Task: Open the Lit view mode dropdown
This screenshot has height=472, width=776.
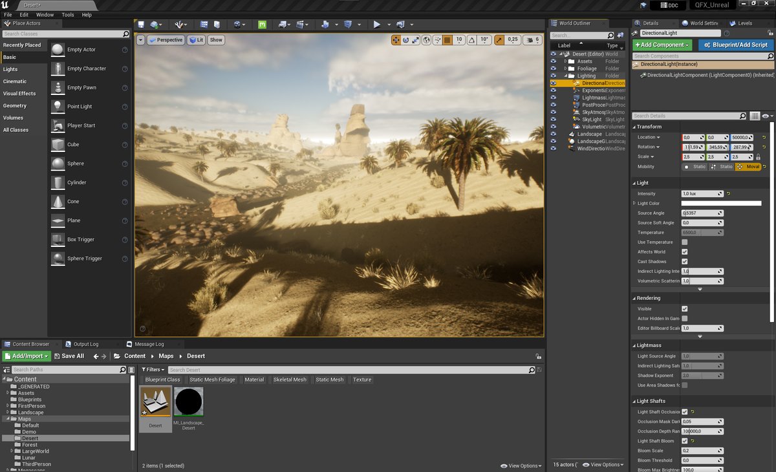Action: tap(196, 40)
